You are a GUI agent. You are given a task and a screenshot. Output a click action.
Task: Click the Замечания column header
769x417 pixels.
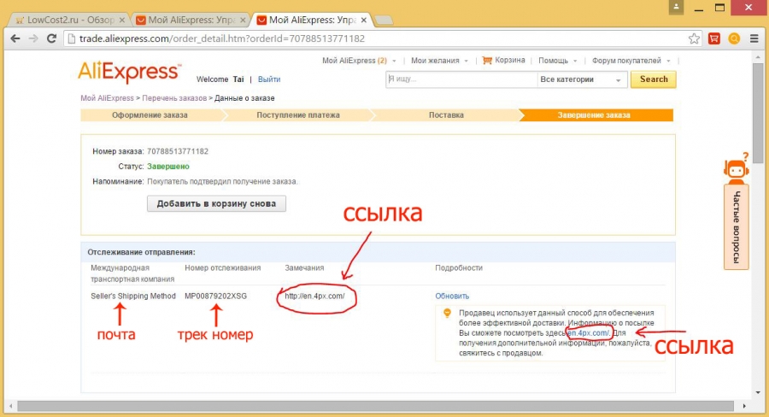coord(304,267)
